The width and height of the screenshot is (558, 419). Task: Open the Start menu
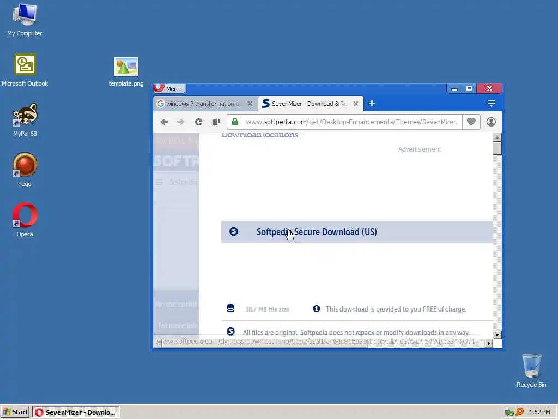15,412
